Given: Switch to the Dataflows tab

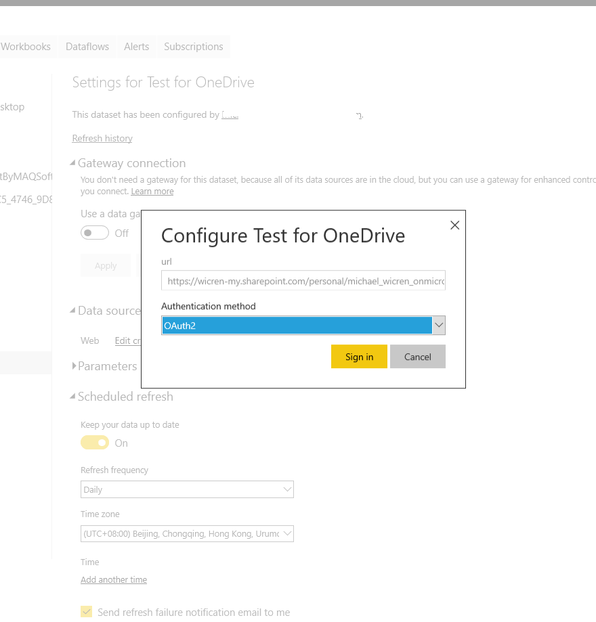Looking at the screenshot, I should (87, 47).
